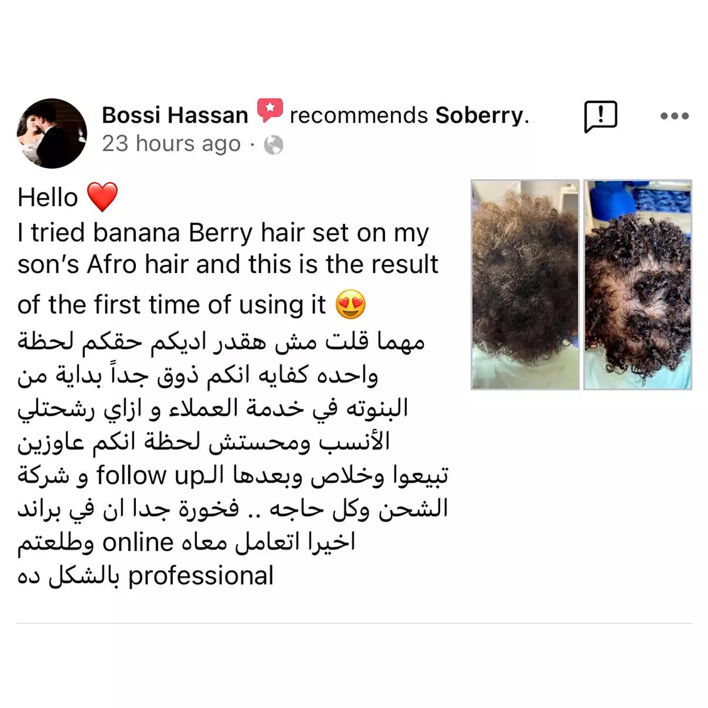Click the heart-eyes emoji in the review
708x708 pixels.
pos(351,304)
